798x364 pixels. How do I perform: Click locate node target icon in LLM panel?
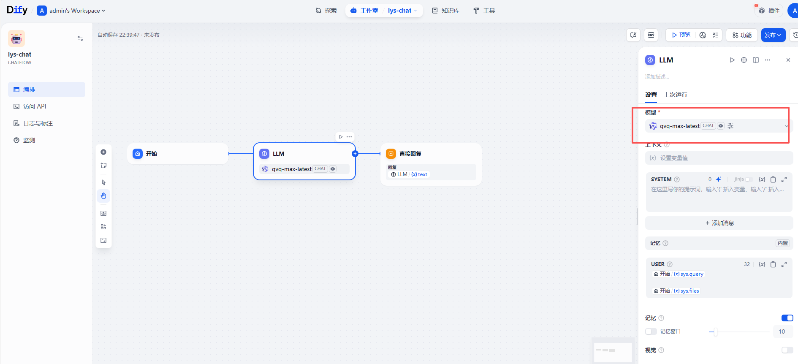pyautogui.click(x=744, y=60)
